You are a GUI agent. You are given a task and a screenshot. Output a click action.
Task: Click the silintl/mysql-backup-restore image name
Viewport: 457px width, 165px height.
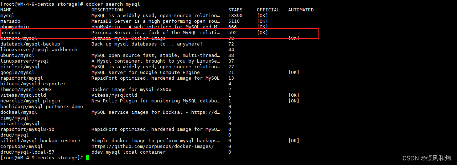coord(40,141)
